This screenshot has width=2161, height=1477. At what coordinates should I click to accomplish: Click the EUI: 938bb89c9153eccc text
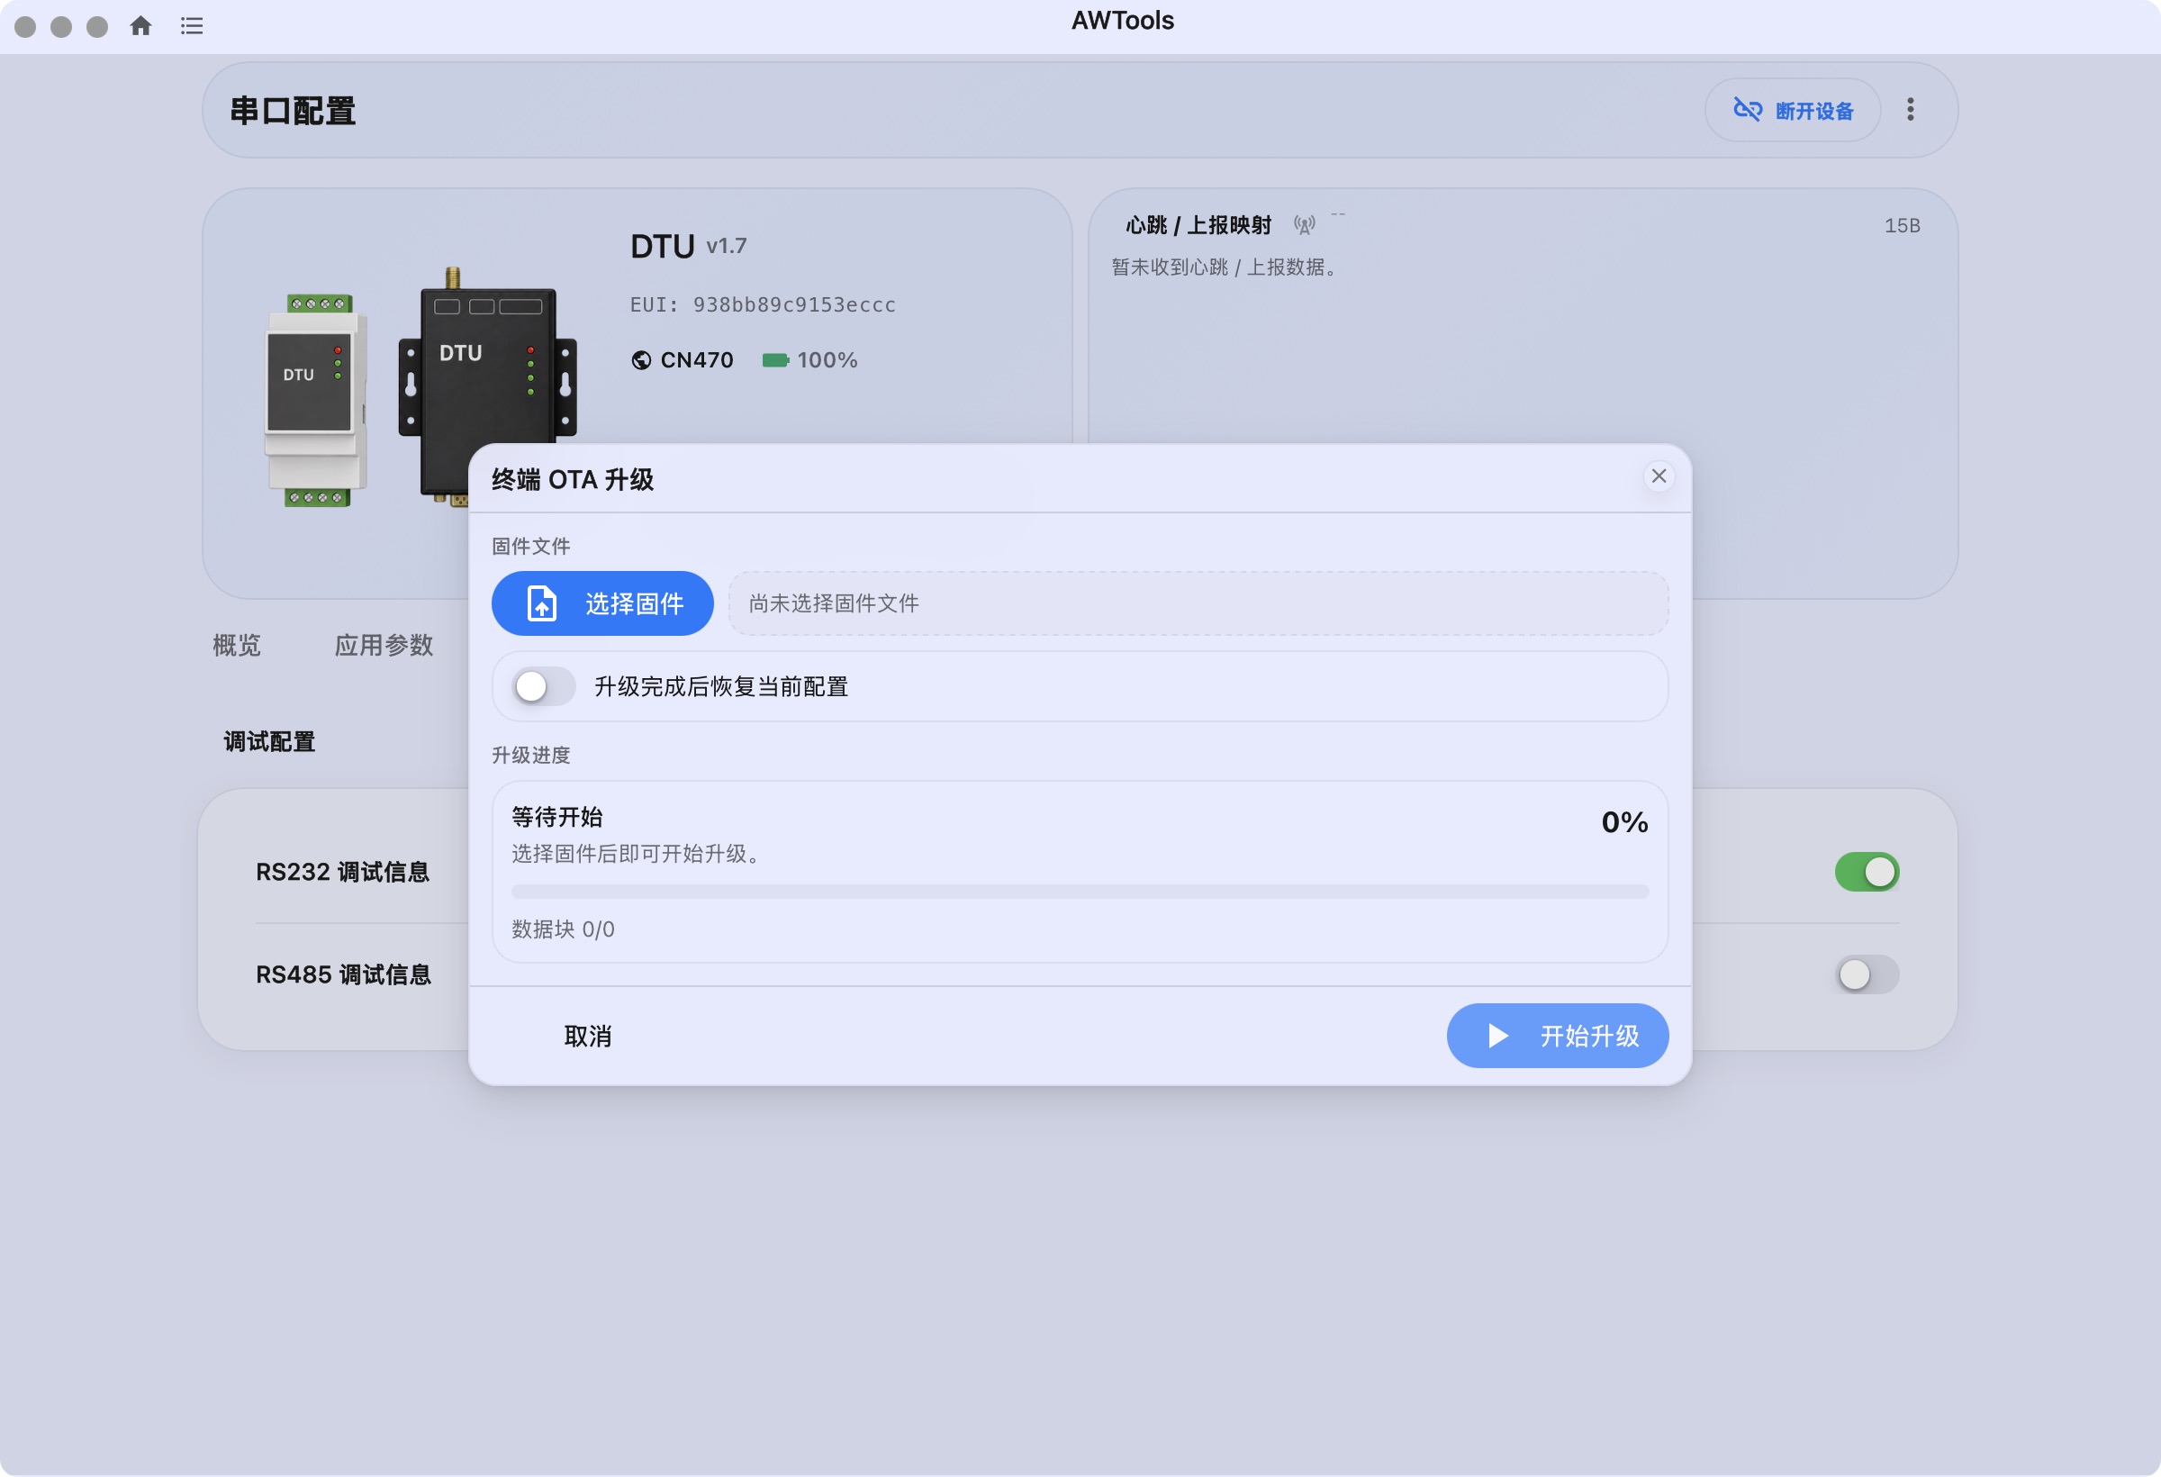763,305
